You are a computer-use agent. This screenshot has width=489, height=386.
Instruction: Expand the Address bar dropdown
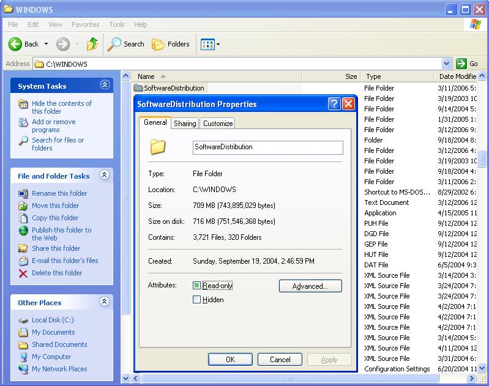click(446, 64)
